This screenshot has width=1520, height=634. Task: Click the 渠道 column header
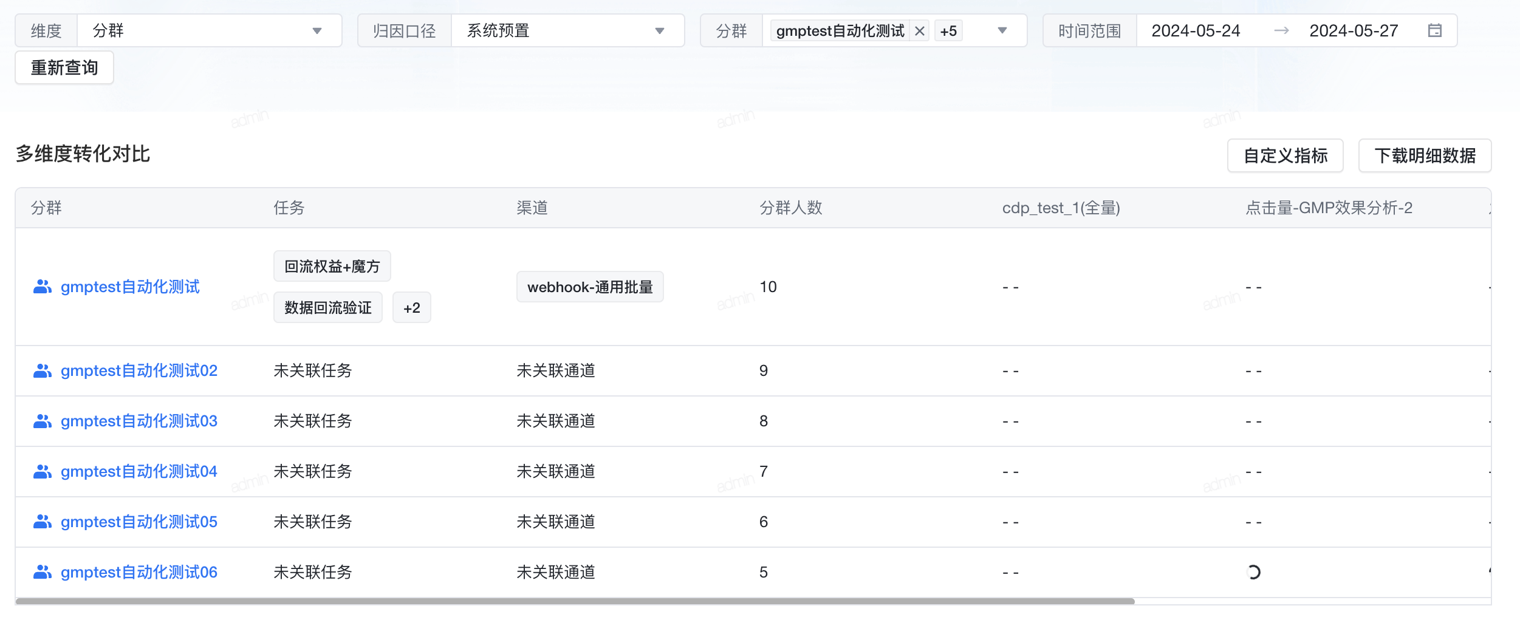click(x=532, y=208)
